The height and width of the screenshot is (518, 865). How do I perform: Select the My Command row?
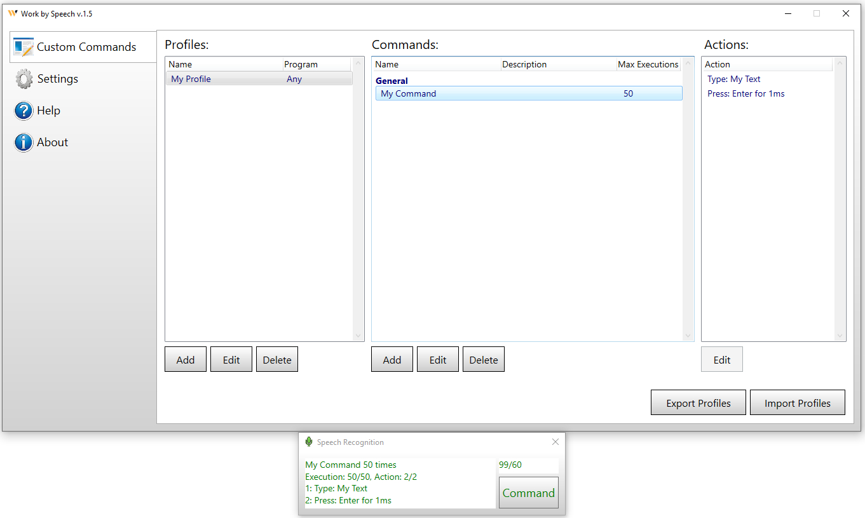tap(529, 93)
